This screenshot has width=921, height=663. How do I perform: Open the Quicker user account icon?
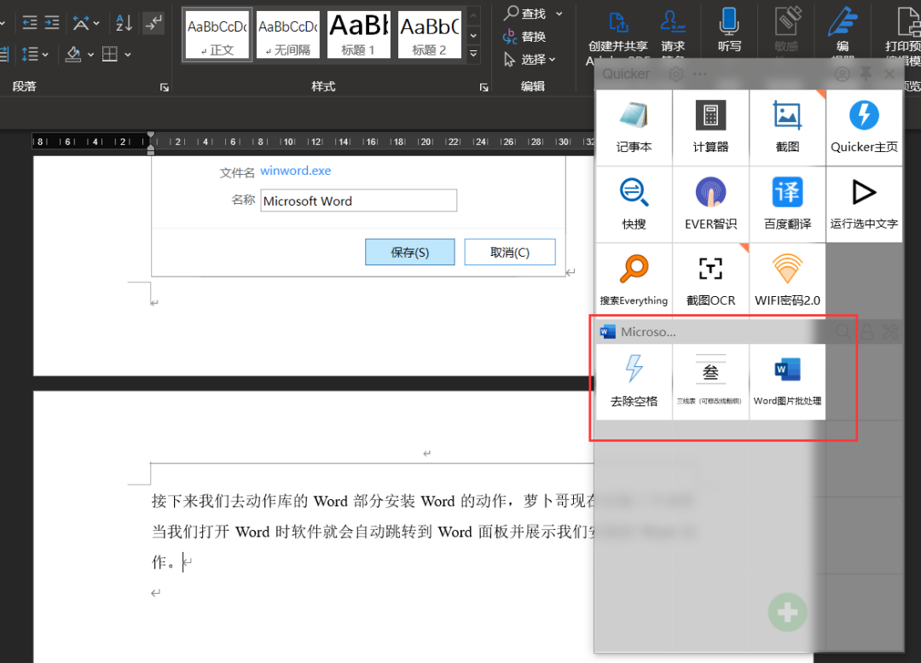pyautogui.click(x=843, y=74)
